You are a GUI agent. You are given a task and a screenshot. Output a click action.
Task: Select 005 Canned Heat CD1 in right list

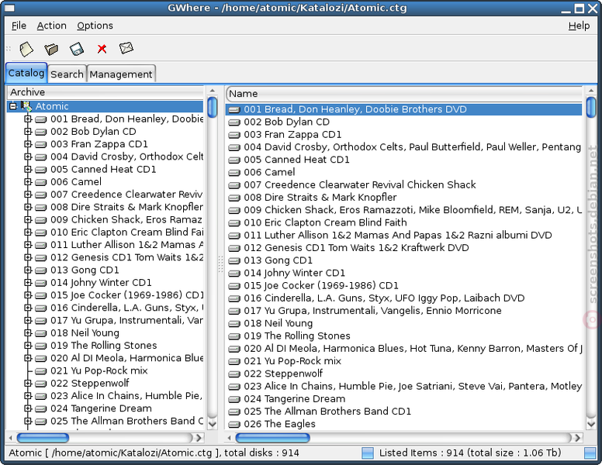tap(404, 160)
